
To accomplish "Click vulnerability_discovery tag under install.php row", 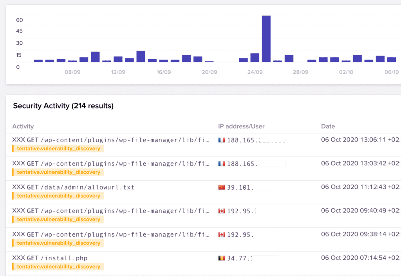I will (x=58, y=267).
